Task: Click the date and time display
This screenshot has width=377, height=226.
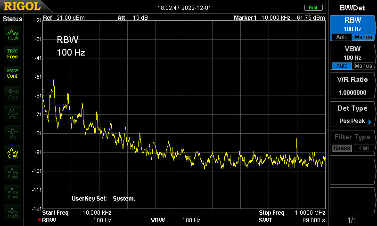Action: tap(184, 8)
